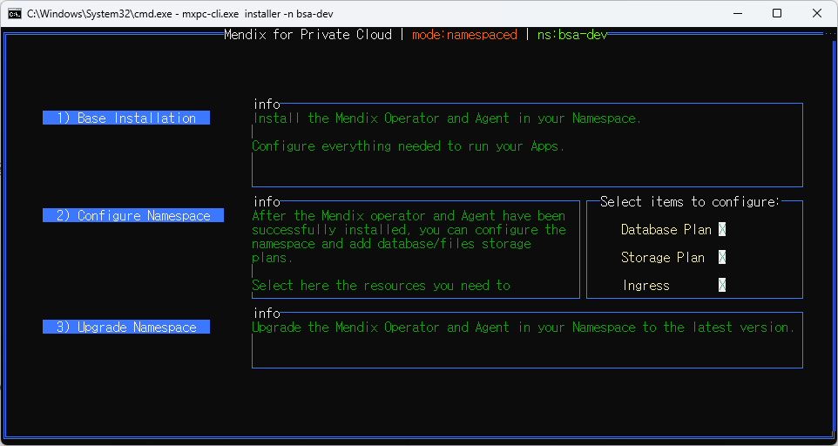
Task: Click the window title bar command text
Action: click(179, 14)
